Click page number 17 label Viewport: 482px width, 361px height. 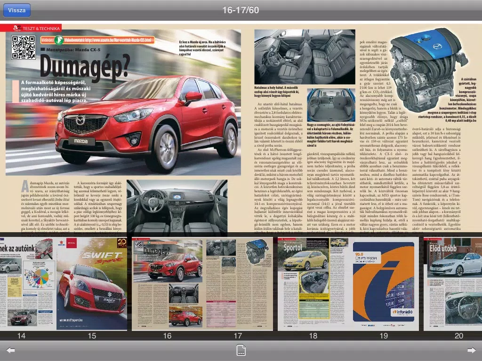[x=238, y=336]
